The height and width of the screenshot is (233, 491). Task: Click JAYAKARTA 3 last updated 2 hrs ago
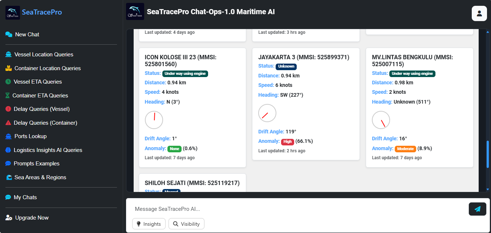coord(282,151)
